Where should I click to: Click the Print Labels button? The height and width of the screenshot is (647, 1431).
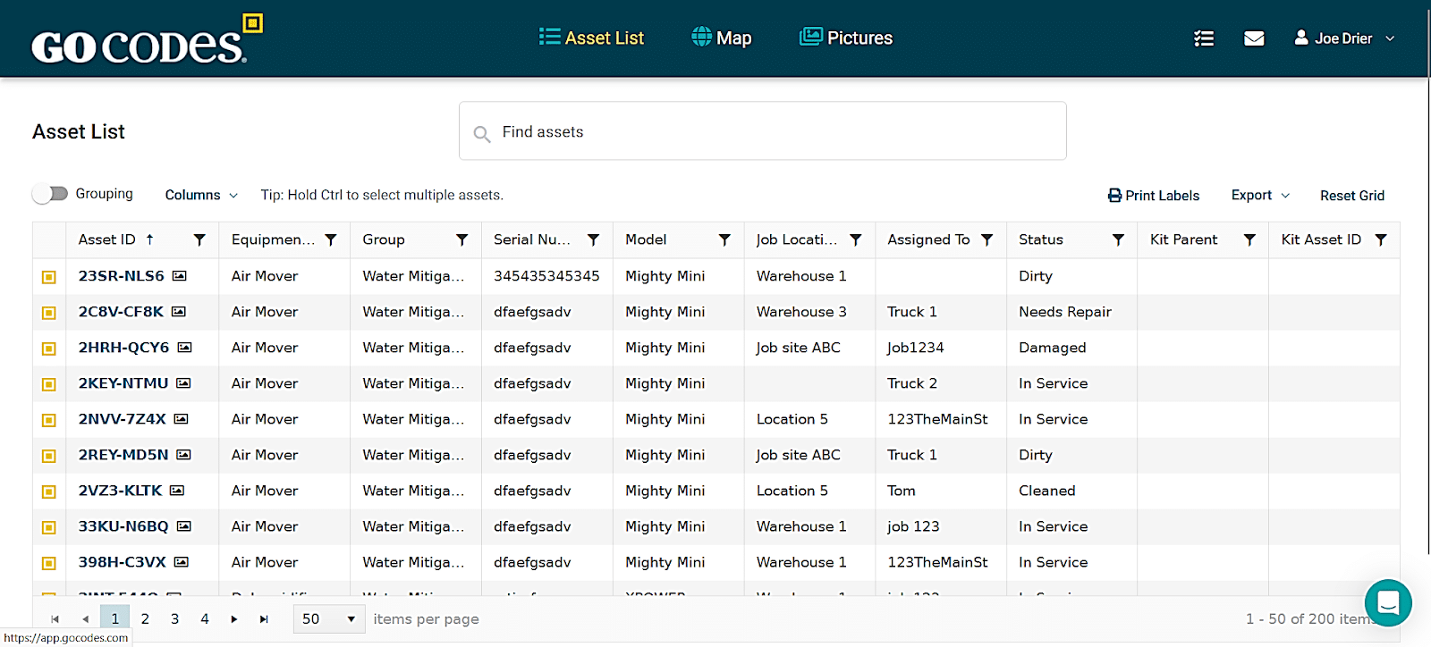[1153, 195]
